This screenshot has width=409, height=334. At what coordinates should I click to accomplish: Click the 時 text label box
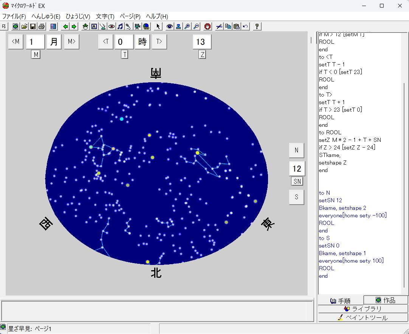click(143, 42)
